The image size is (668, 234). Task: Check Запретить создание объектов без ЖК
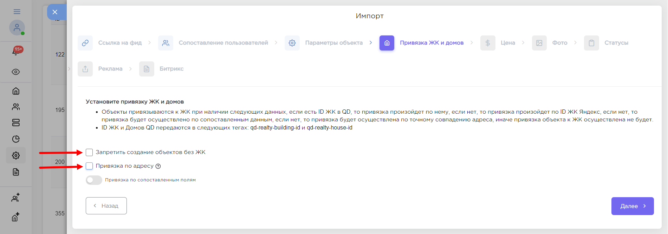point(89,152)
